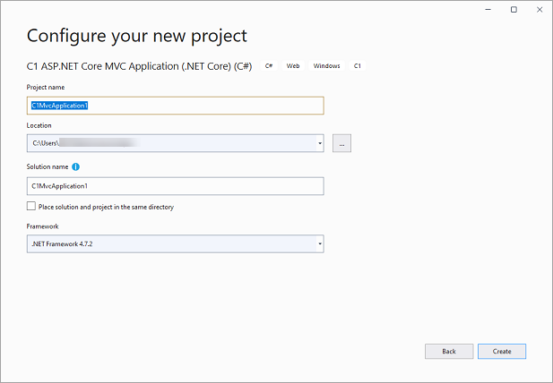Open the Framework dropdown showing .NET Framework 4.7.2
The width and height of the screenshot is (553, 383).
coord(170,244)
